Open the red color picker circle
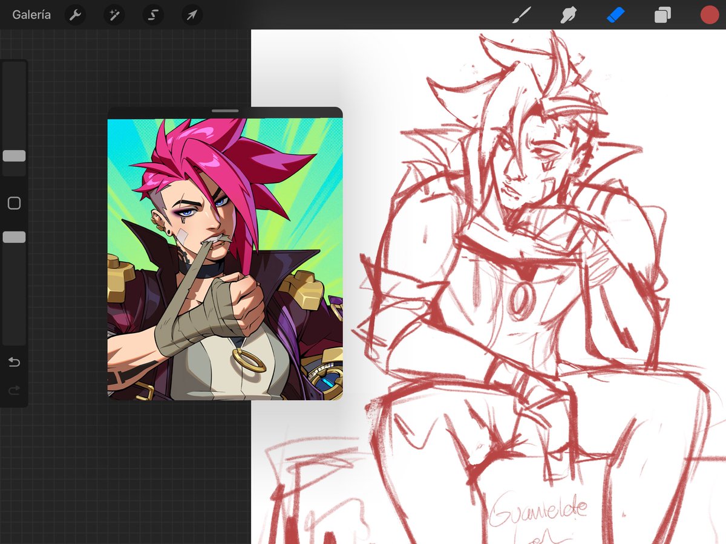 709,15
